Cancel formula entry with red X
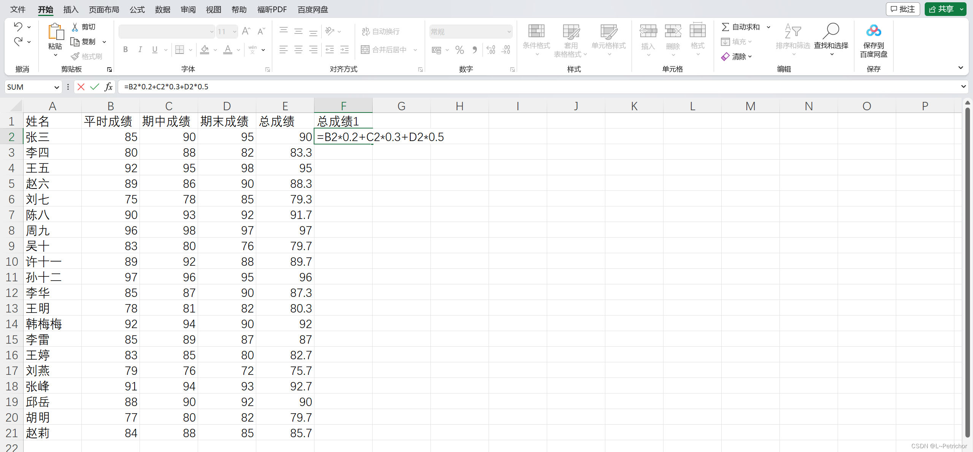 [81, 87]
